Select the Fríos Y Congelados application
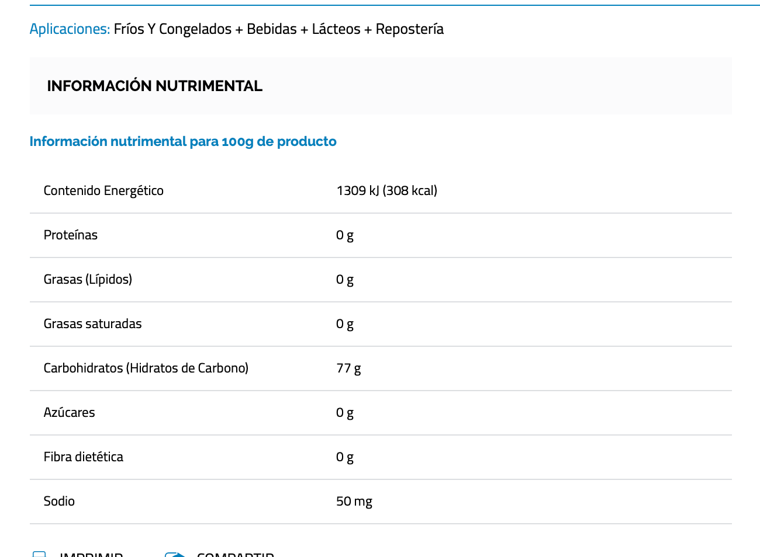Image resolution: width=760 pixels, height=557 pixels. pos(172,29)
